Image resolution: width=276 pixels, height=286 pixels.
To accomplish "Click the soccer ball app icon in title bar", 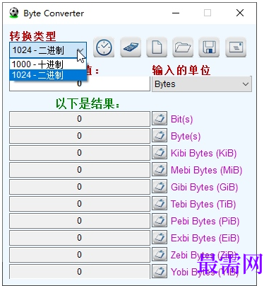I will (14, 13).
